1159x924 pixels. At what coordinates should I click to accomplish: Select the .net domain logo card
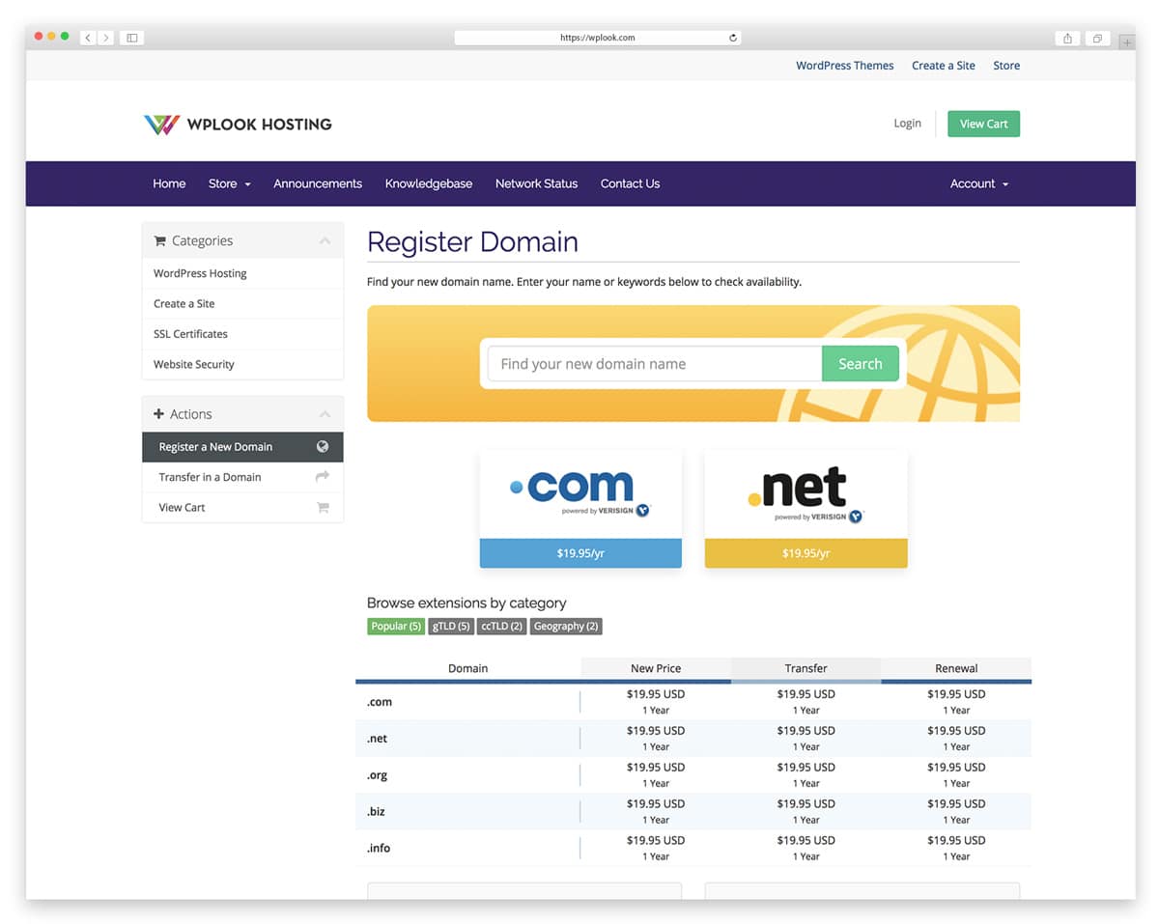806,490
